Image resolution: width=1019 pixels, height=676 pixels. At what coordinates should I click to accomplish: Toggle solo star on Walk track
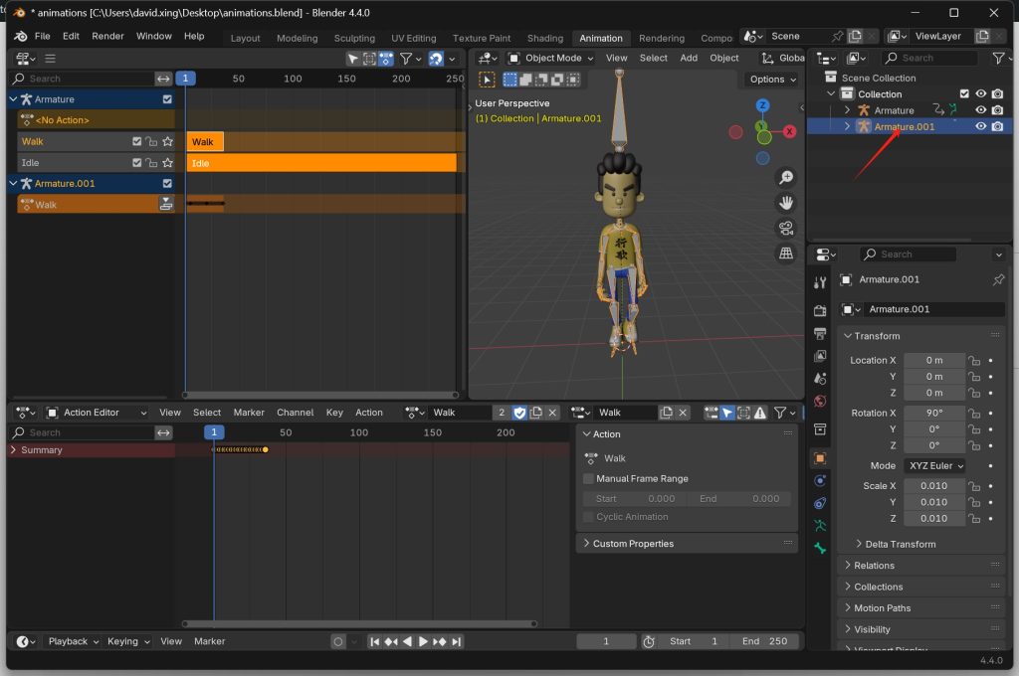[167, 141]
